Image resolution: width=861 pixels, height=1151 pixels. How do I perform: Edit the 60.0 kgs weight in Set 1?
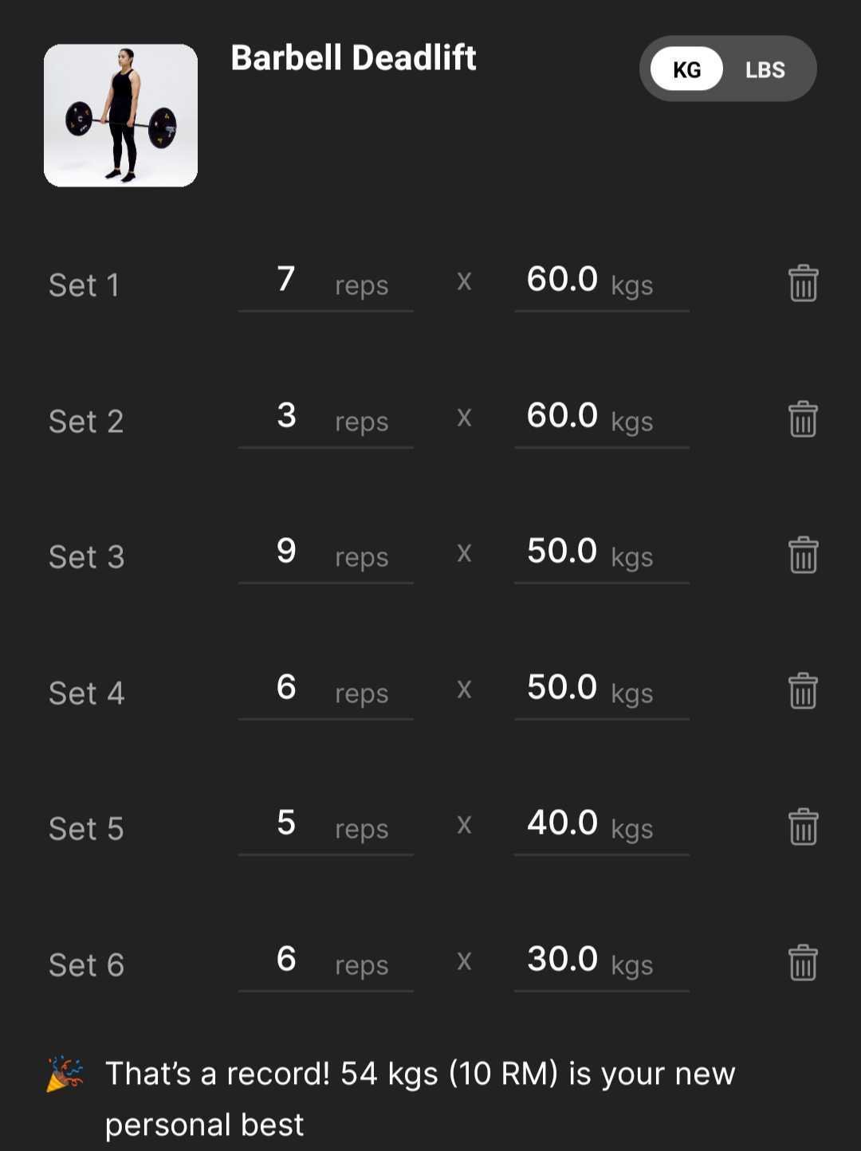602,284
